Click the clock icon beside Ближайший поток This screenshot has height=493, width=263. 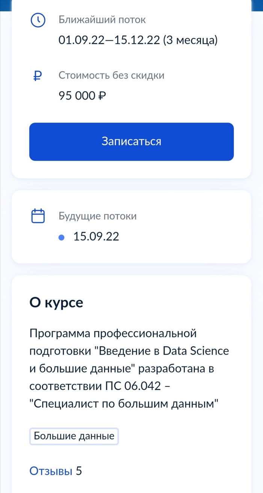click(38, 20)
